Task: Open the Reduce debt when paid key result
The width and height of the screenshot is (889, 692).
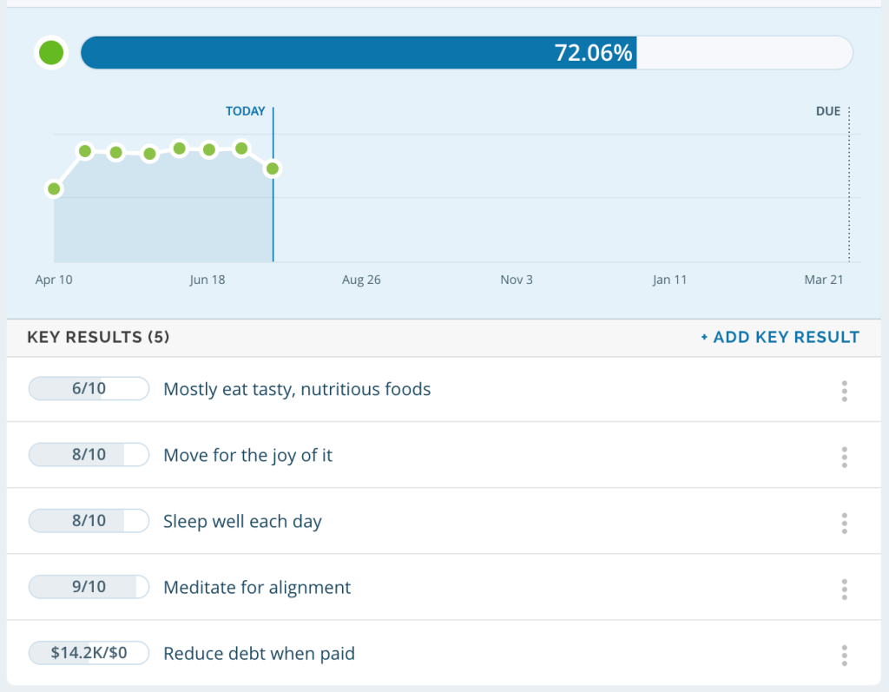Action: 259,653
